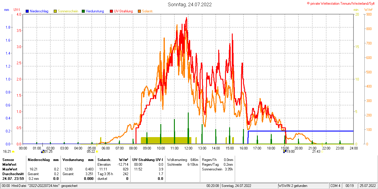Click status bar Html-Datei gespeichert message
Image resolution: width=378 pixels, height=189 pixels.
coord(40,186)
